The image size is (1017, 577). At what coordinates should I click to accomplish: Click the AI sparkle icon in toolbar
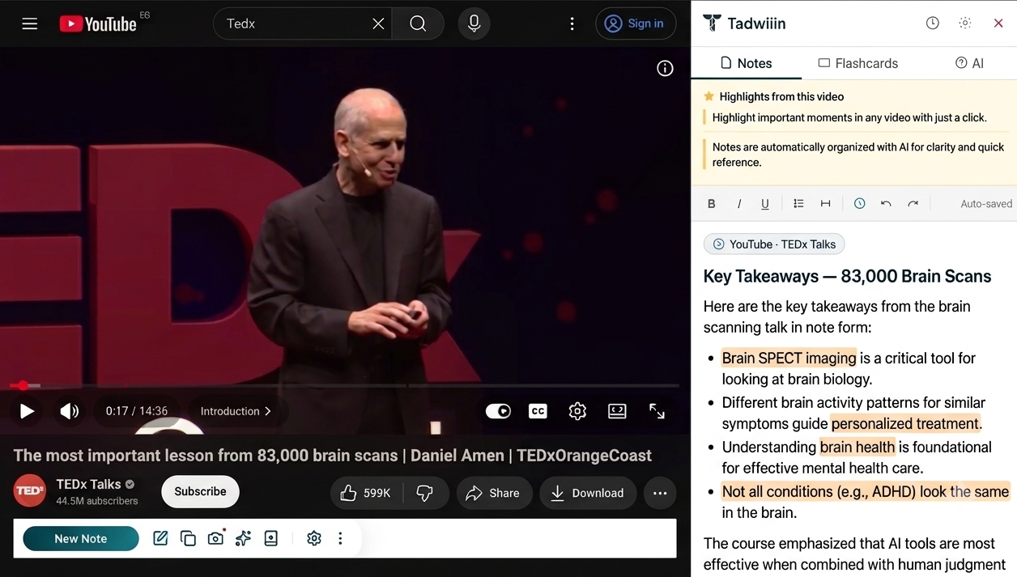(243, 538)
